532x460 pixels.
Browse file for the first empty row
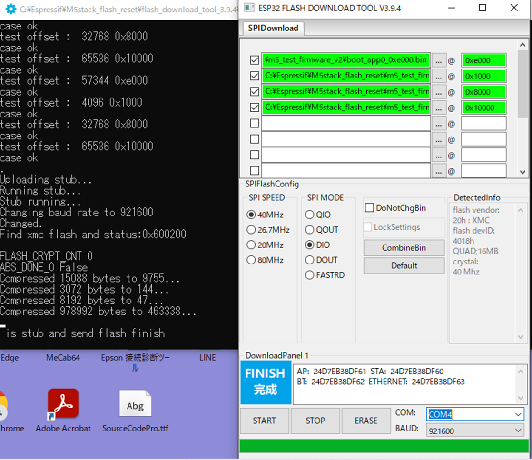tap(439, 124)
